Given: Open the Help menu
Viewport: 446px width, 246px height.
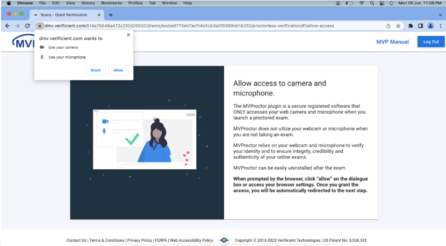Looking at the screenshot, I should pos(188,3).
